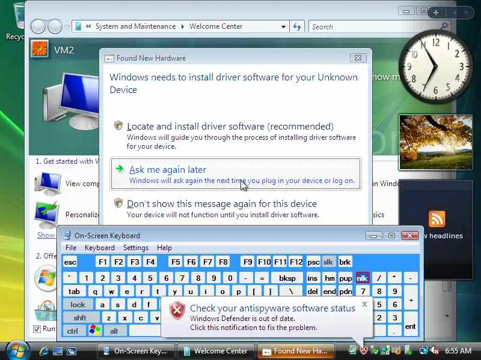Click red shield icon in notification balloon
The image size is (481, 360).
point(177,310)
